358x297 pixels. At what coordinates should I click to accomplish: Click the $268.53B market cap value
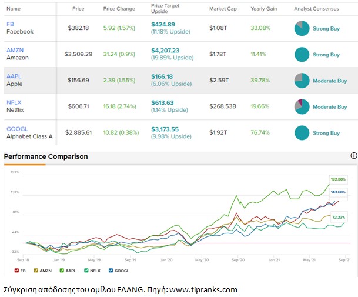click(223, 106)
